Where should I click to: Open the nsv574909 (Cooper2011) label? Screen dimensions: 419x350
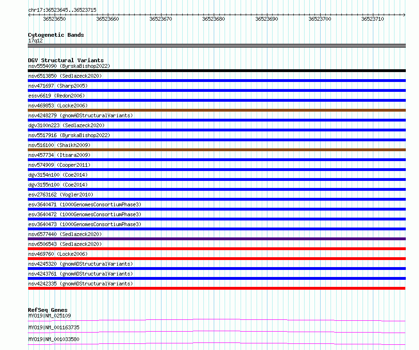pyautogui.click(x=59, y=165)
